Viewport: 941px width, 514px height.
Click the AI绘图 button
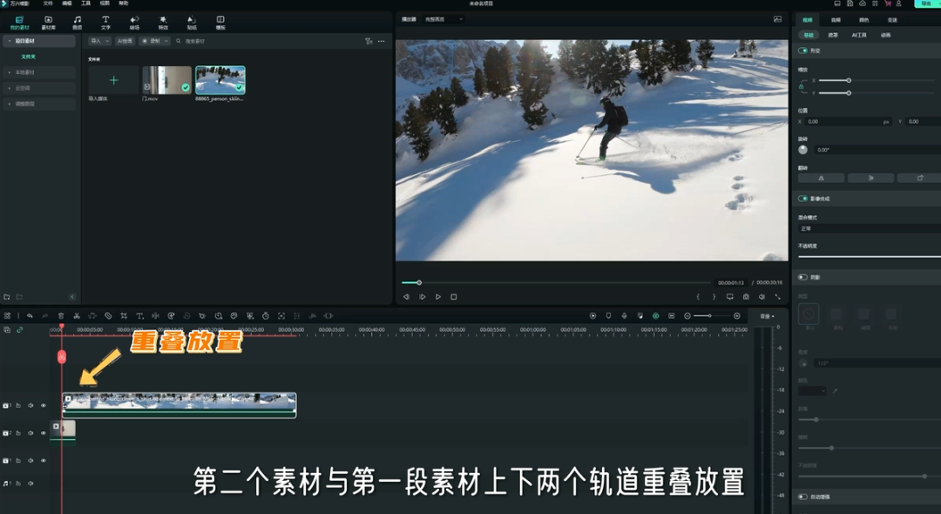coord(125,41)
